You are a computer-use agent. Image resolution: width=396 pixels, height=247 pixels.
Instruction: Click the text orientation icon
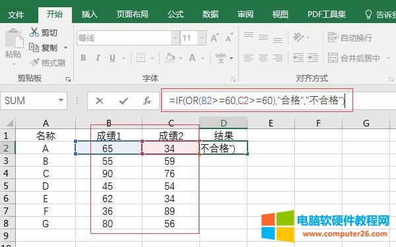pyautogui.click(x=298, y=38)
